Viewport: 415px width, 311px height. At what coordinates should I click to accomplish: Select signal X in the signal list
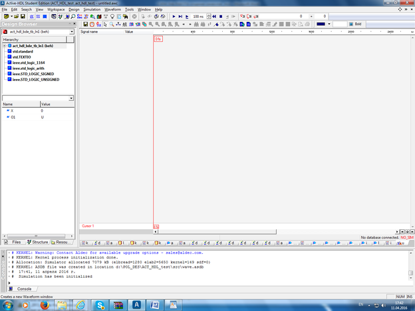(x=12, y=110)
